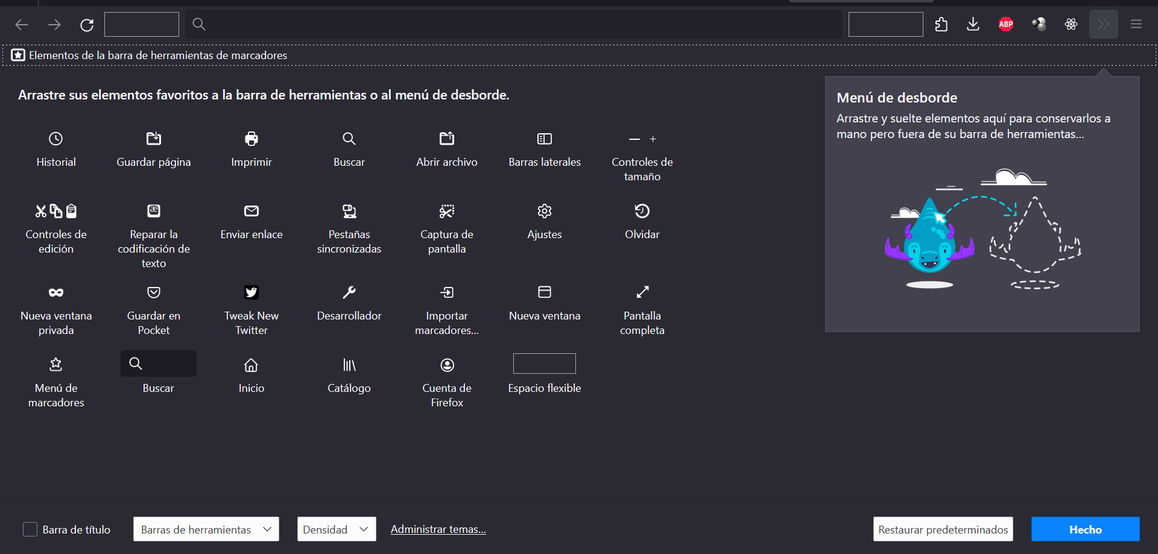Click the flexible space left of URL bar
1158x554 pixels.
[x=142, y=24]
